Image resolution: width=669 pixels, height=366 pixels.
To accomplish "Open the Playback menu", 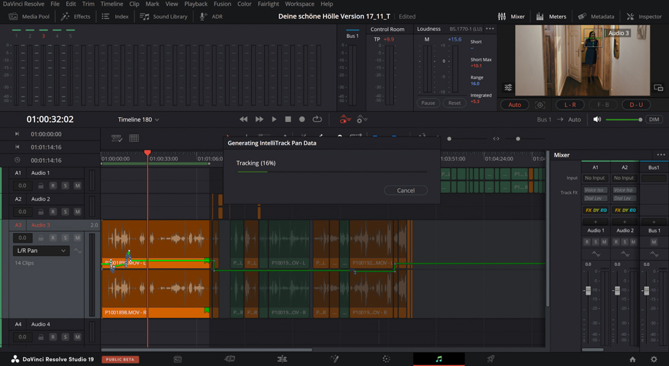I will (196, 4).
